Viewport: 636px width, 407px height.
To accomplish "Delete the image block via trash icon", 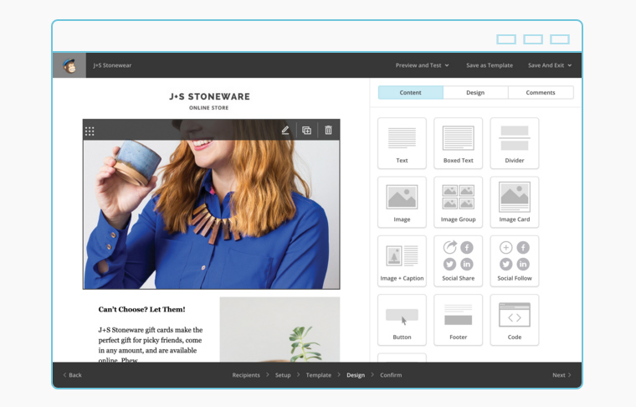I will pos(328,131).
